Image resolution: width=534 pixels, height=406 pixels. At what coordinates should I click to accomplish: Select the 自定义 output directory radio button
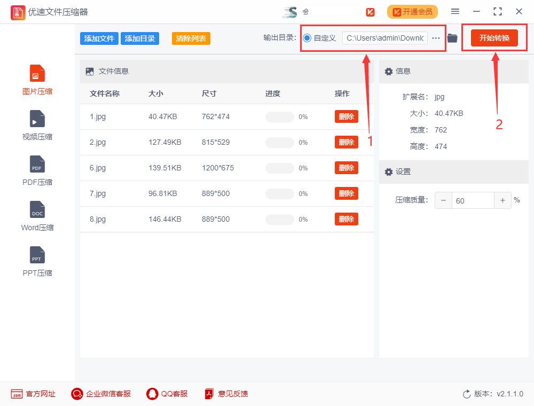coord(307,38)
